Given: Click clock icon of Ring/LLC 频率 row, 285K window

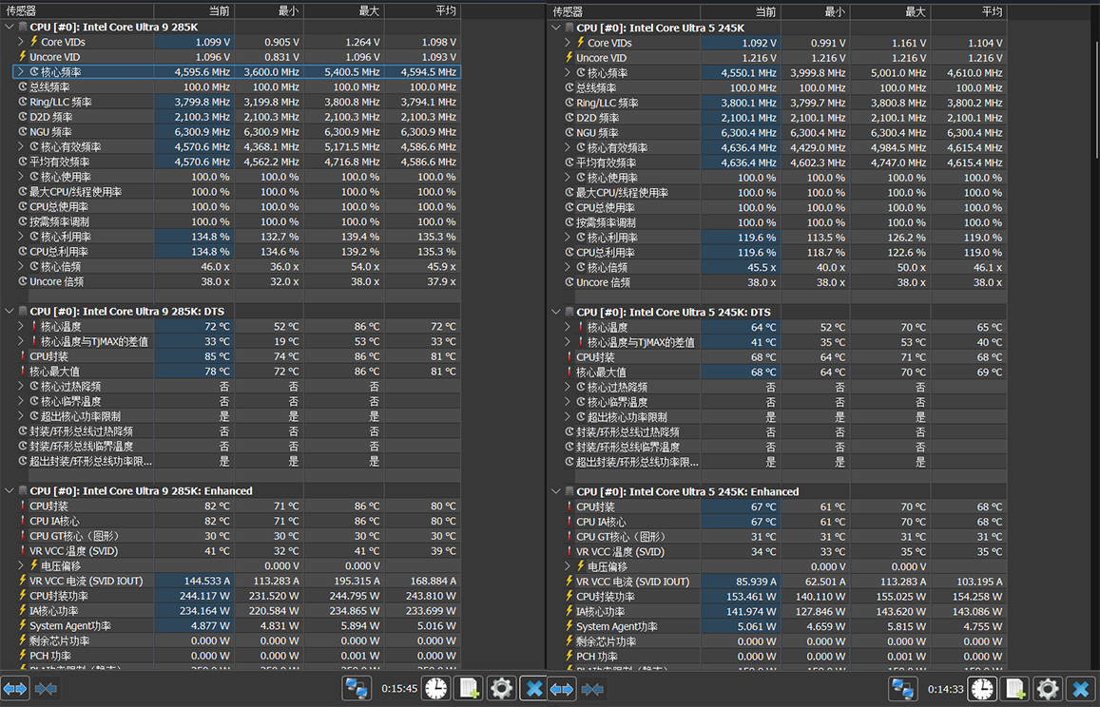Looking at the screenshot, I should coord(23,102).
